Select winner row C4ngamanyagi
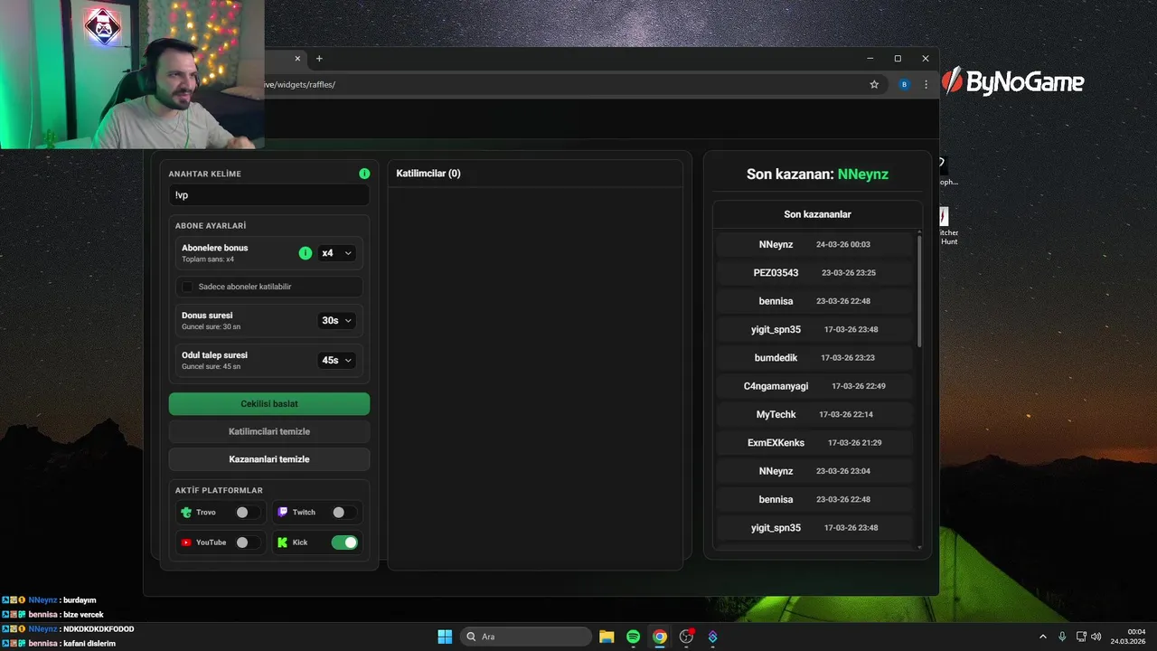1157x651 pixels. coord(814,386)
